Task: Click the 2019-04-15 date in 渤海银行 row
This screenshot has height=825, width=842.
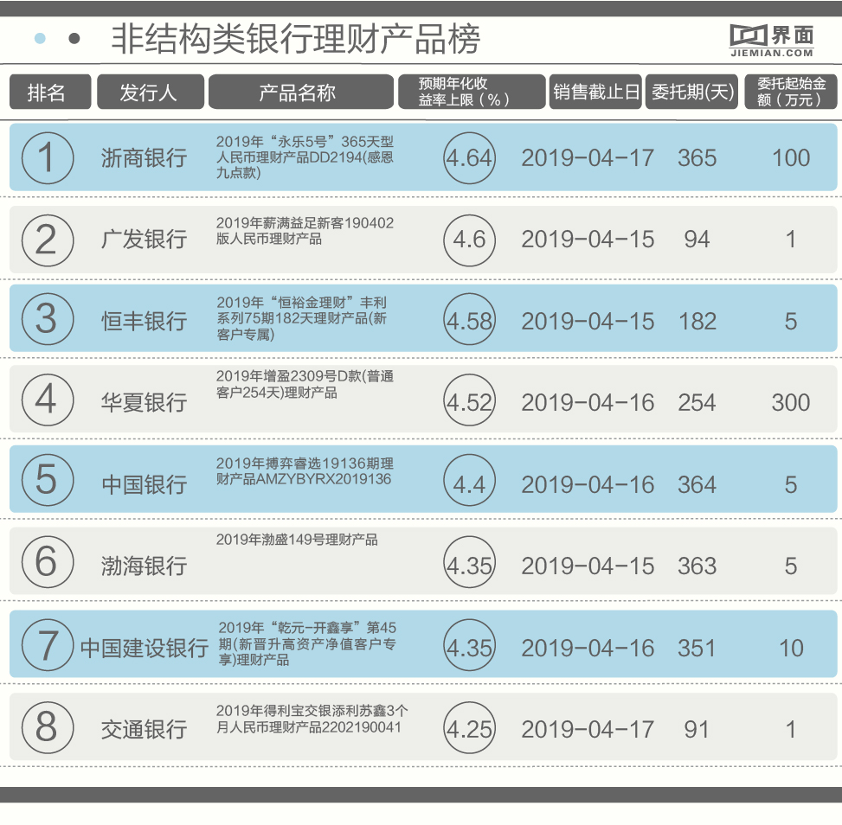Action: [588, 566]
